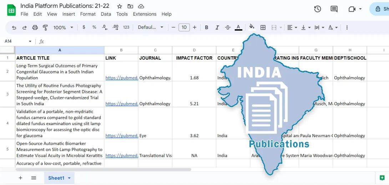Click the horizontal scrollbar thumb
This screenshot has width=389, height=185.
(x=103, y=170)
